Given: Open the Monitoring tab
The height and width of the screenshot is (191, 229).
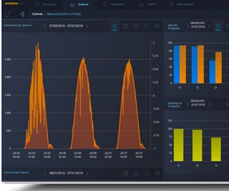Looking at the screenshot, I should click(x=45, y=5).
